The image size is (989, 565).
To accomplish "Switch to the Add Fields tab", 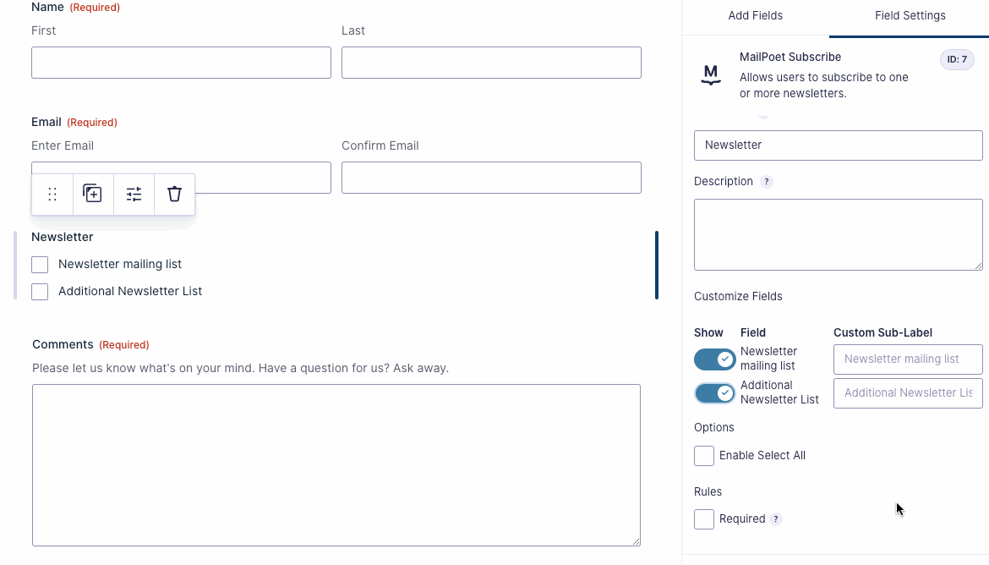I will click(755, 16).
